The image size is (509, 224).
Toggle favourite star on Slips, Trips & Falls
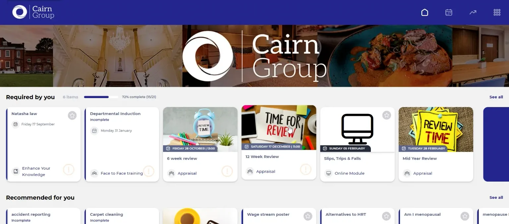point(386,115)
